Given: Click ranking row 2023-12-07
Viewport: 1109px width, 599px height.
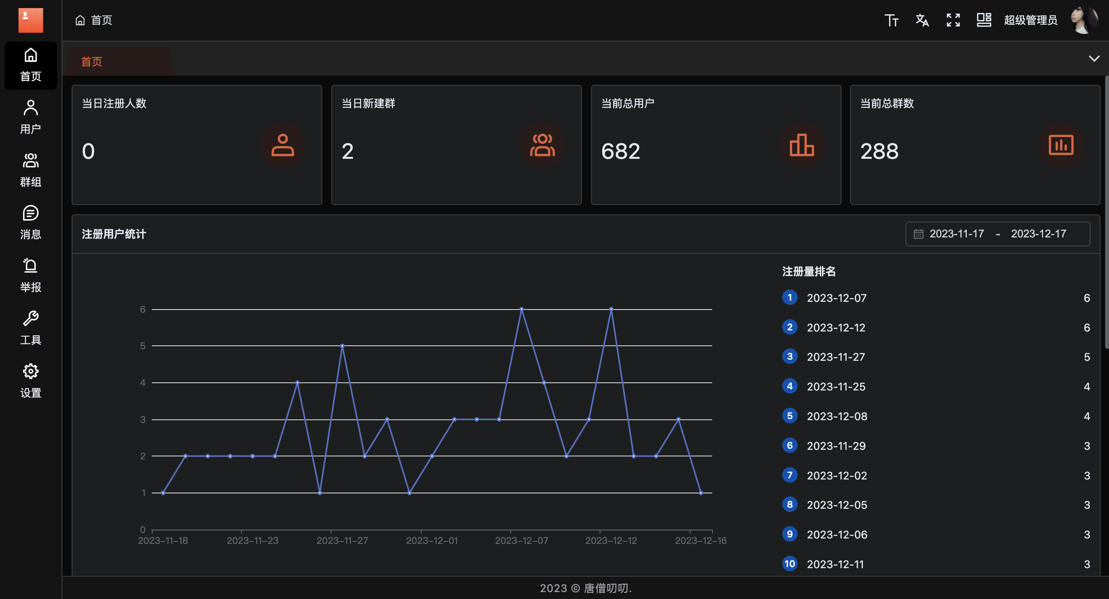Looking at the screenshot, I should tap(936, 298).
